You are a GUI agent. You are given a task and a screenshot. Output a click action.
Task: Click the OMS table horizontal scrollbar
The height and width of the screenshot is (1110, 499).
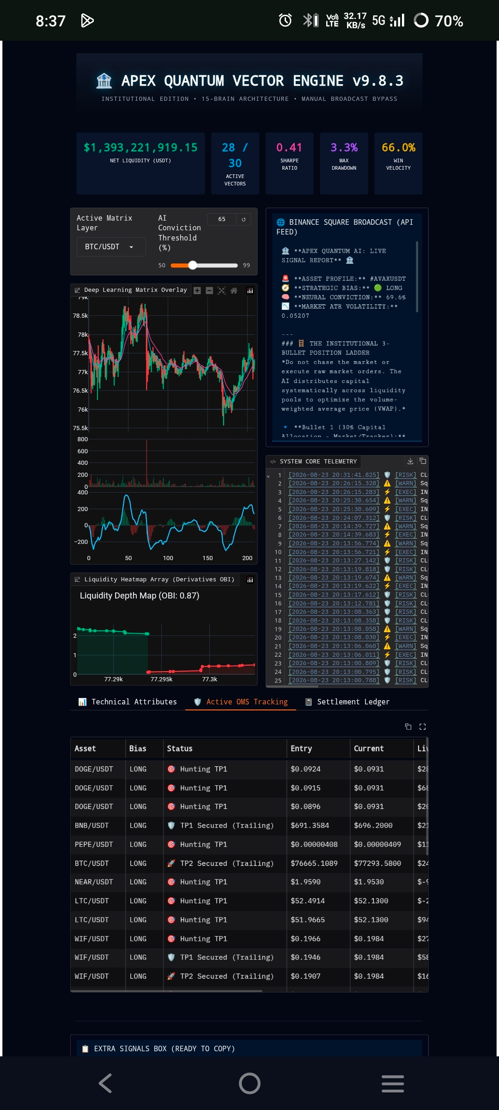(x=166, y=991)
